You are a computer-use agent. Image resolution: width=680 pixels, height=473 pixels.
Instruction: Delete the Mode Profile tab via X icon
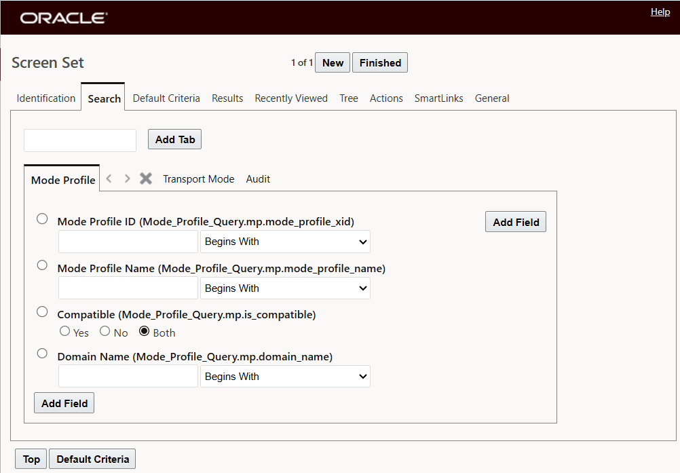click(145, 178)
